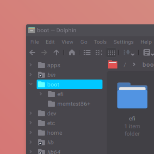The image size is (154, 154).
Task: Open the breadcrumb arrow after root slash
Action: pyautogui.click(x=134, y=64)
